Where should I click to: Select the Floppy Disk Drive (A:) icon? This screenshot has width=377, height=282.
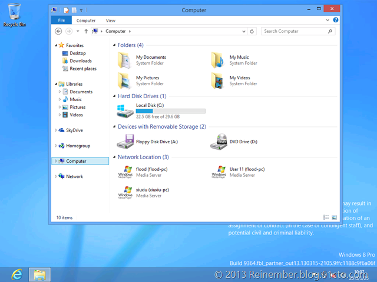[125, 142]
